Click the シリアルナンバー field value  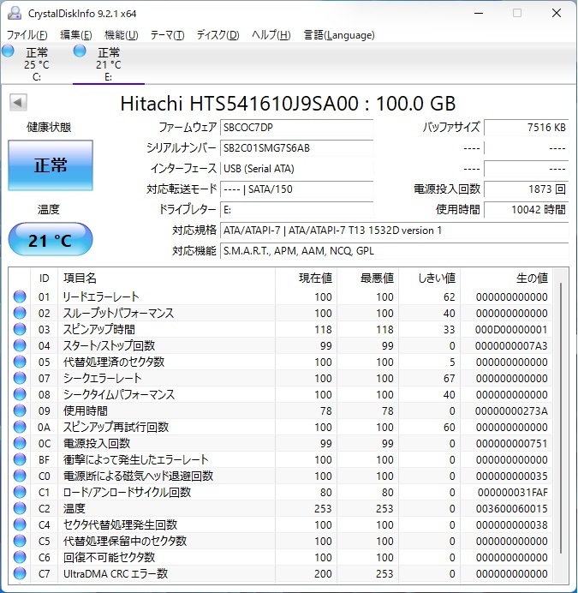click(297, 148)
